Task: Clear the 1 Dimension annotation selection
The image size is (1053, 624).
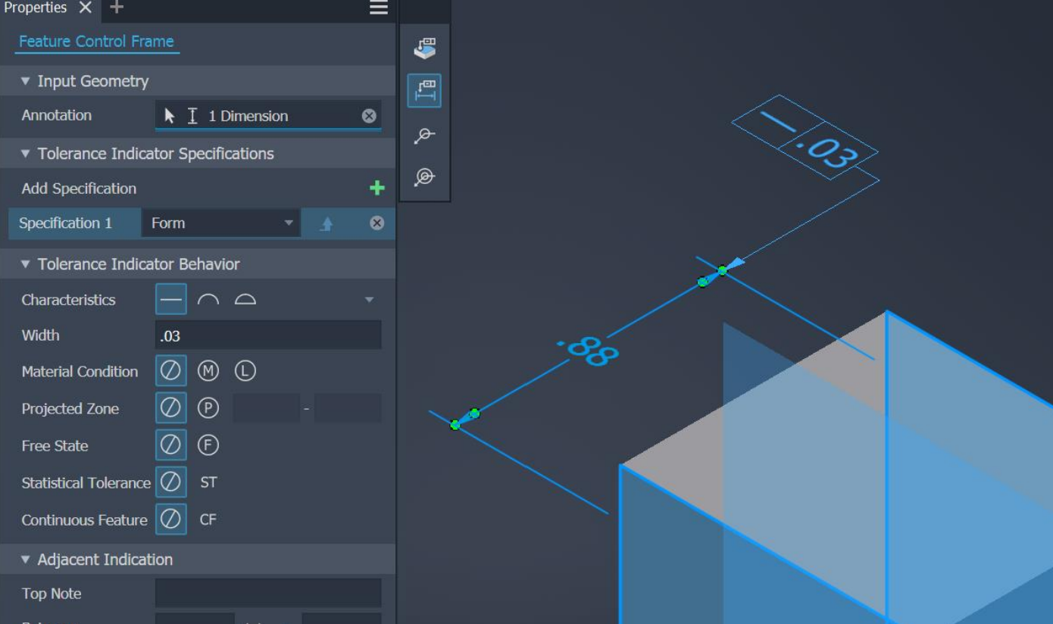Action: (x=369, y=116)
